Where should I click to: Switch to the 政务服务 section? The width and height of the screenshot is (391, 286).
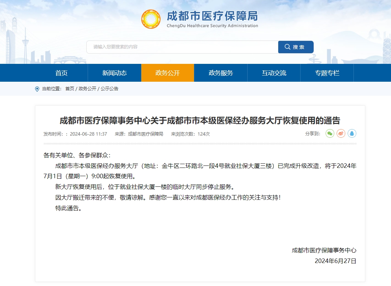click(221, 72)
